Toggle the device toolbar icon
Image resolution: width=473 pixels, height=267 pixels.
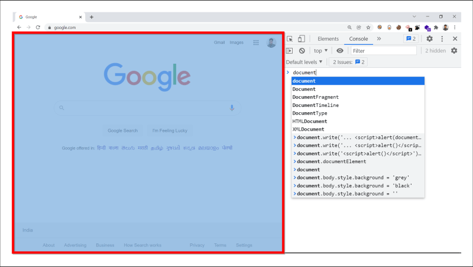point(302,38)
